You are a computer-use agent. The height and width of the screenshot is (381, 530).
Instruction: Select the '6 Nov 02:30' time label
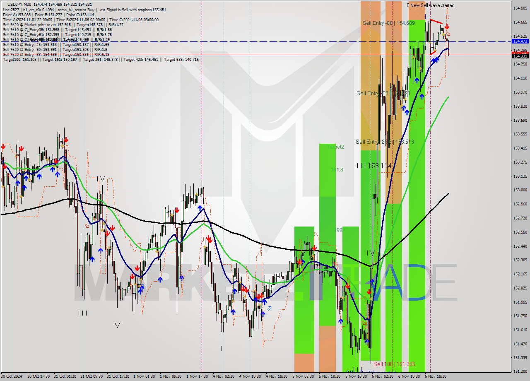click(383, 376)
